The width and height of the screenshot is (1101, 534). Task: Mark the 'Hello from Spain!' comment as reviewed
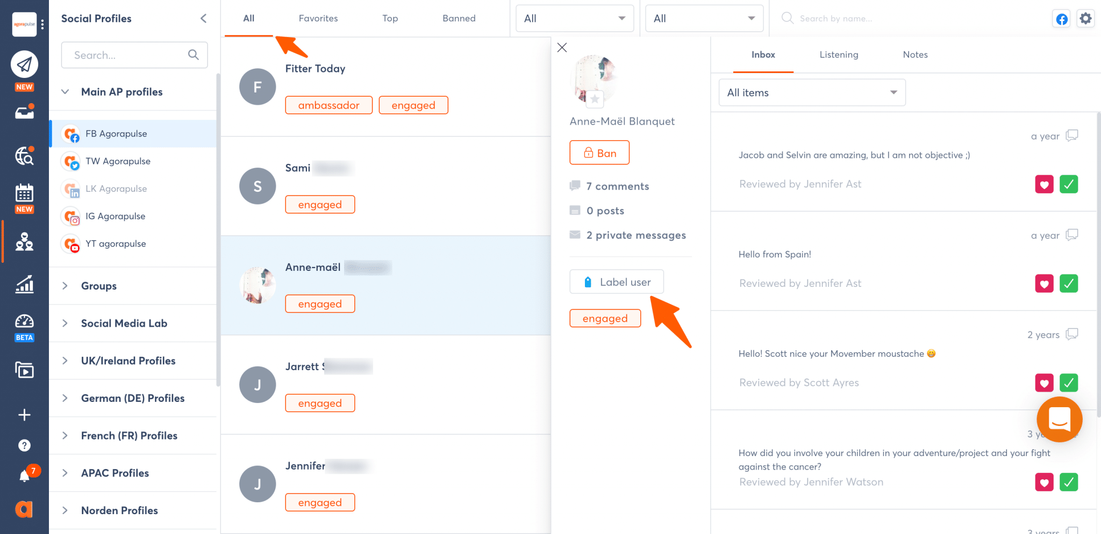click(1068, 284)
